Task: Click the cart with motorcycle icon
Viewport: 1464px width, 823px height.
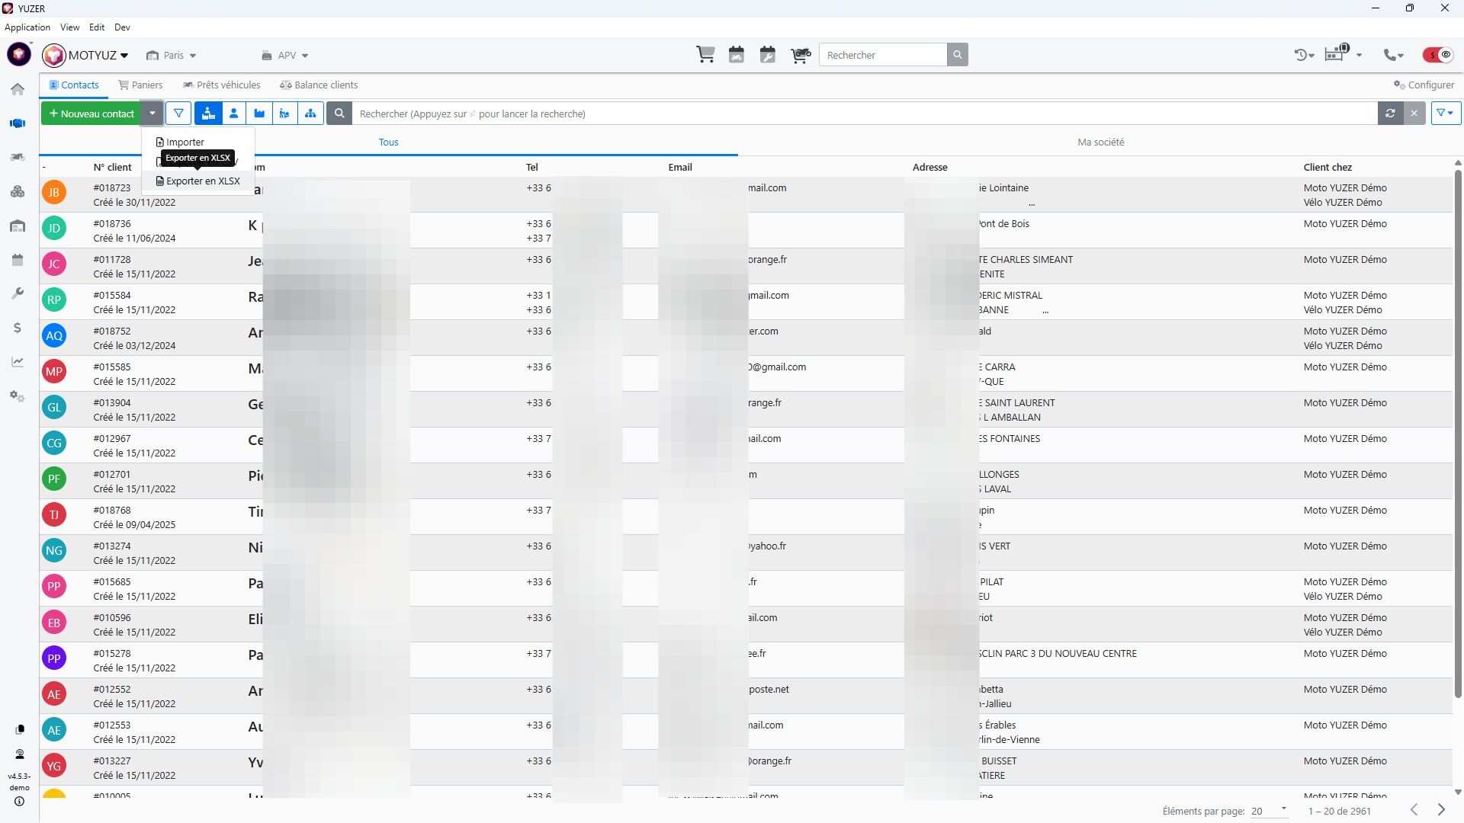Action: click(x=800, y=55)
